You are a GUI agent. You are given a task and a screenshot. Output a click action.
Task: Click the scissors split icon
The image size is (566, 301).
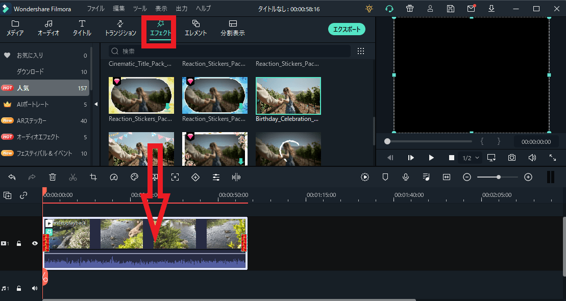click(73, 177)
